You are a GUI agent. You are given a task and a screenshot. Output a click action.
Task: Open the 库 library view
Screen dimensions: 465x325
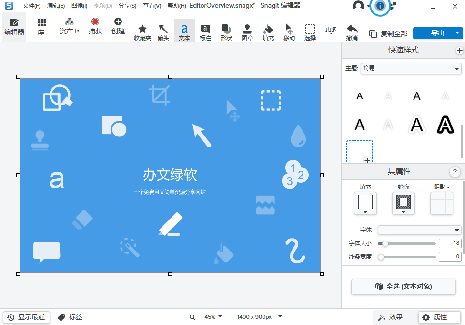tap(41, 27)
